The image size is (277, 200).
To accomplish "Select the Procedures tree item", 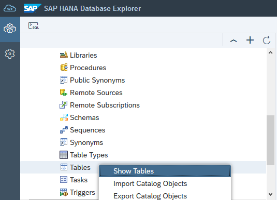I will click(x=88, y=68).
